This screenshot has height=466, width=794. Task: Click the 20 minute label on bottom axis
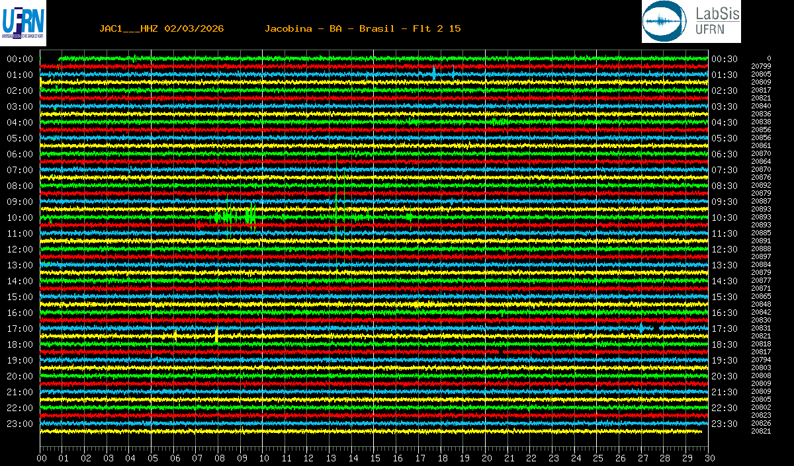point(487,457)
